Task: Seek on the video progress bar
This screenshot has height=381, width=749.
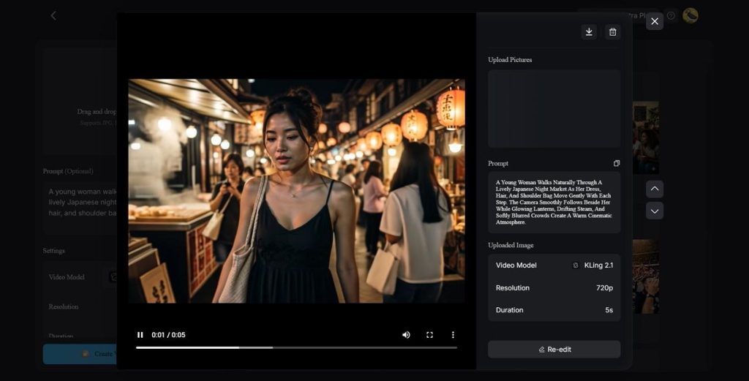Action: pos(296,347)
